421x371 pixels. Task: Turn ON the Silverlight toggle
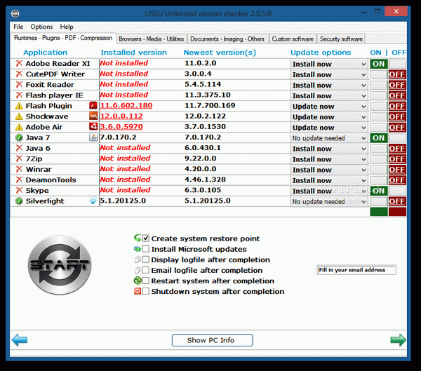379,201
